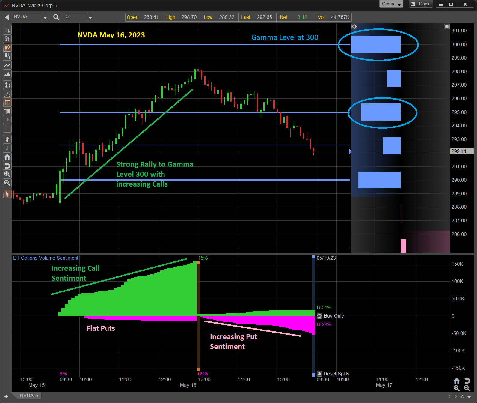
Task: Toggle the chart grid lines
Action: pyautogui.click(x=7, y=102)
